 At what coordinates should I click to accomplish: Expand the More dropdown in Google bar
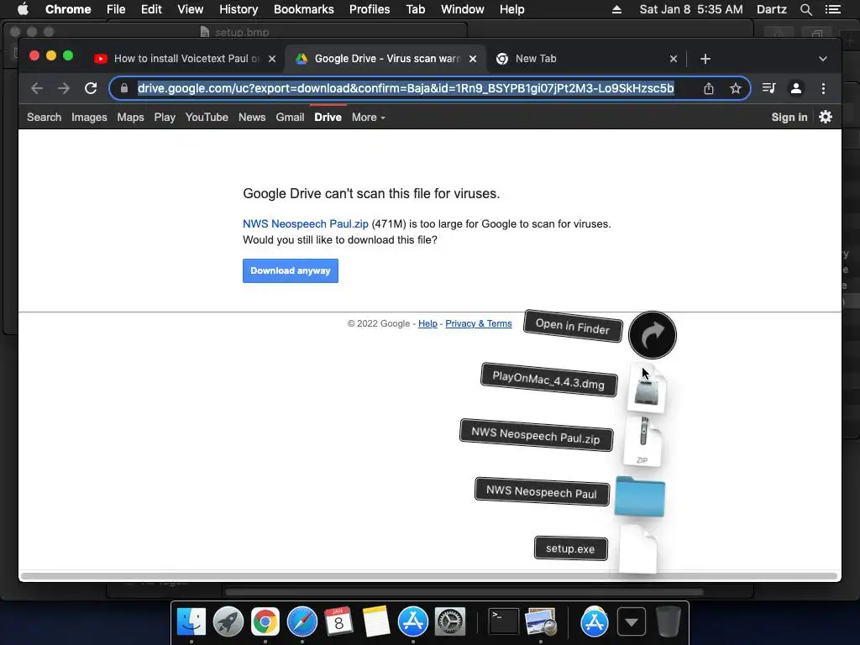(x=369, y=118)
